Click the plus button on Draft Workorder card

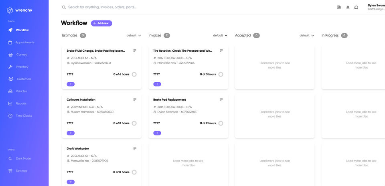click(x=71, y=182)
